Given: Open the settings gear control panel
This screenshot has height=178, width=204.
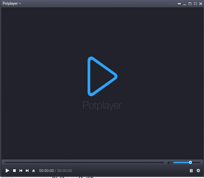Looking at the screenshot, I should 198,170.
